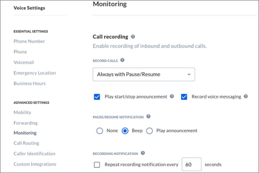Enable Repeat recording notification checkbox
Viewport: 259px width, 173px height.
pyautogui.click(x=97, y=165)
